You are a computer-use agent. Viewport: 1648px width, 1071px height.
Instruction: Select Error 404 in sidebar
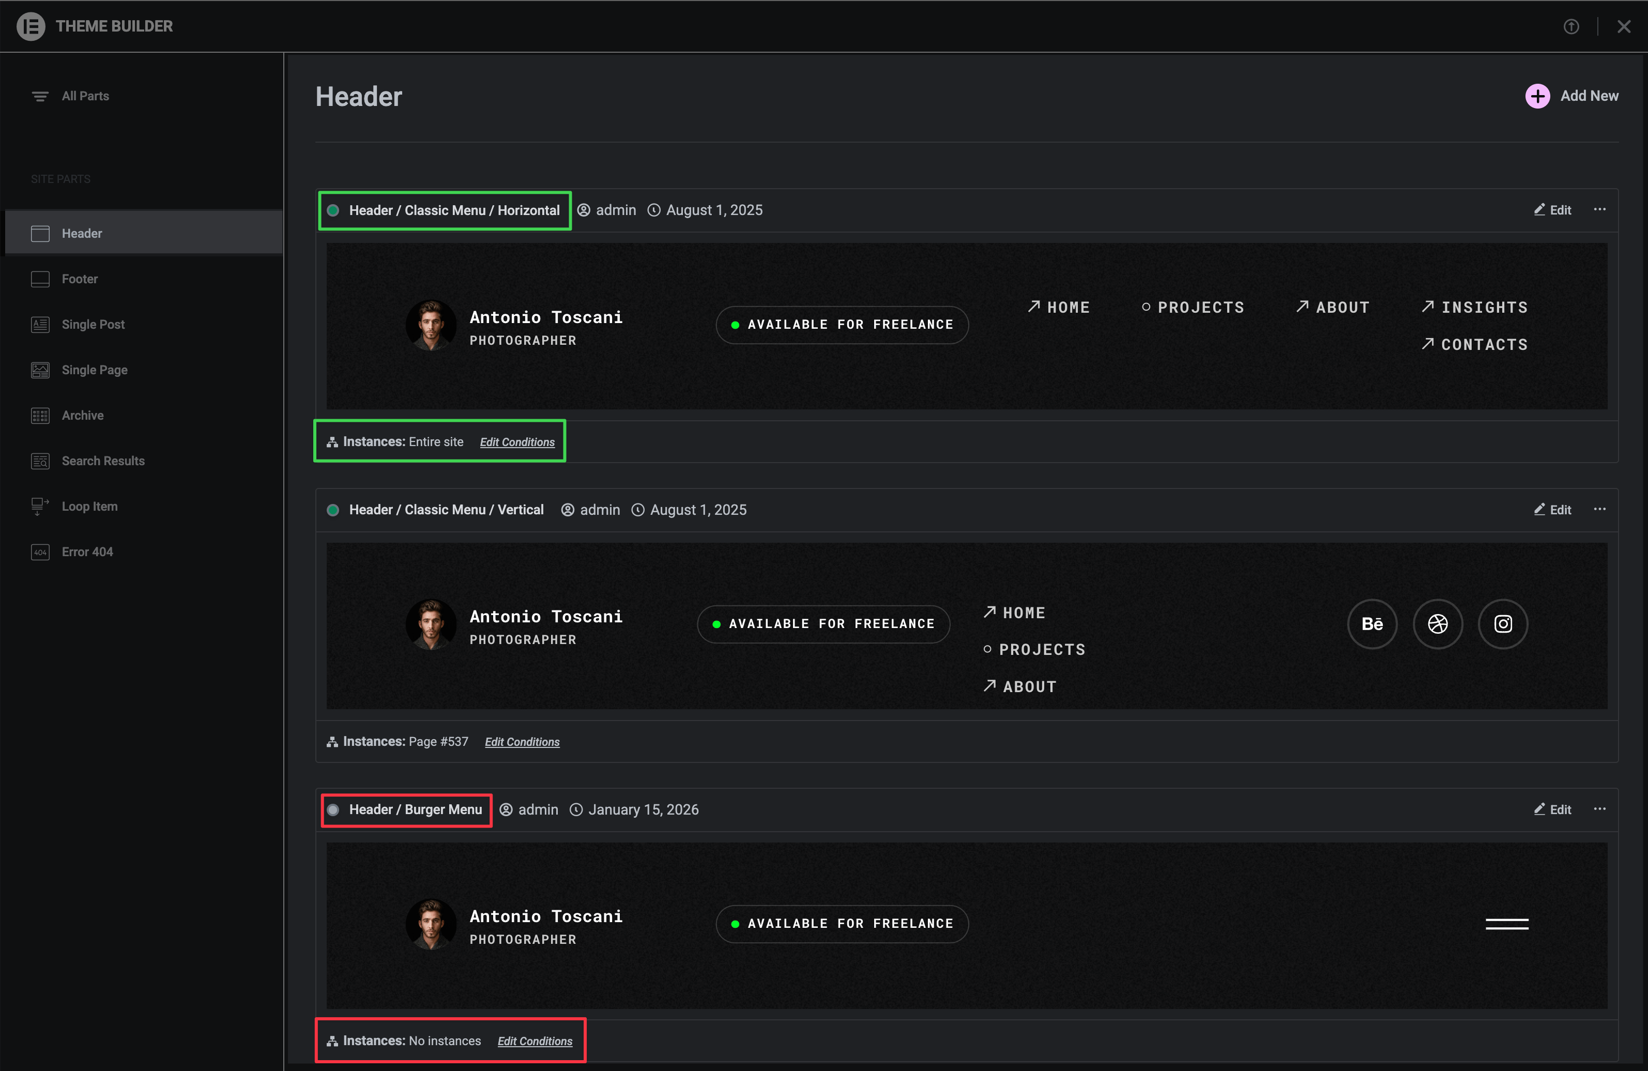[x=87, y=552]
